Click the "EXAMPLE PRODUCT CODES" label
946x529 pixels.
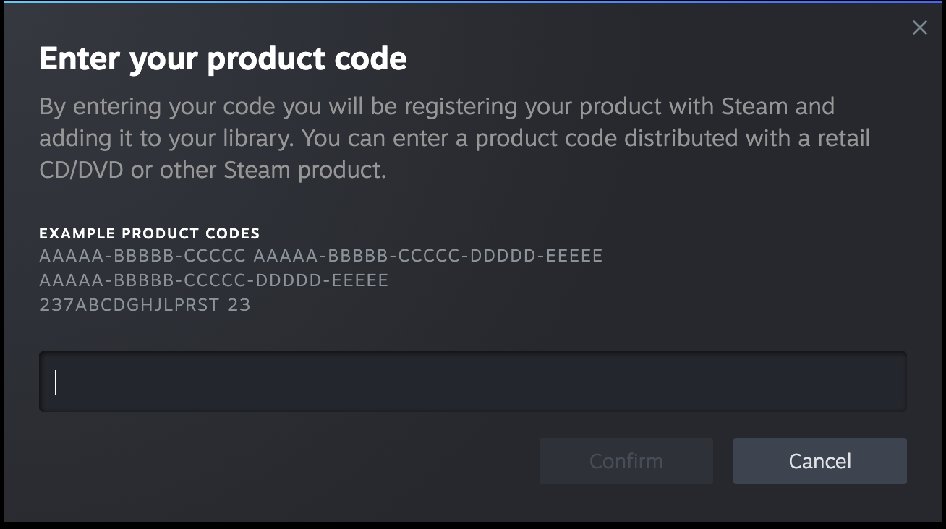pos(149,233)
